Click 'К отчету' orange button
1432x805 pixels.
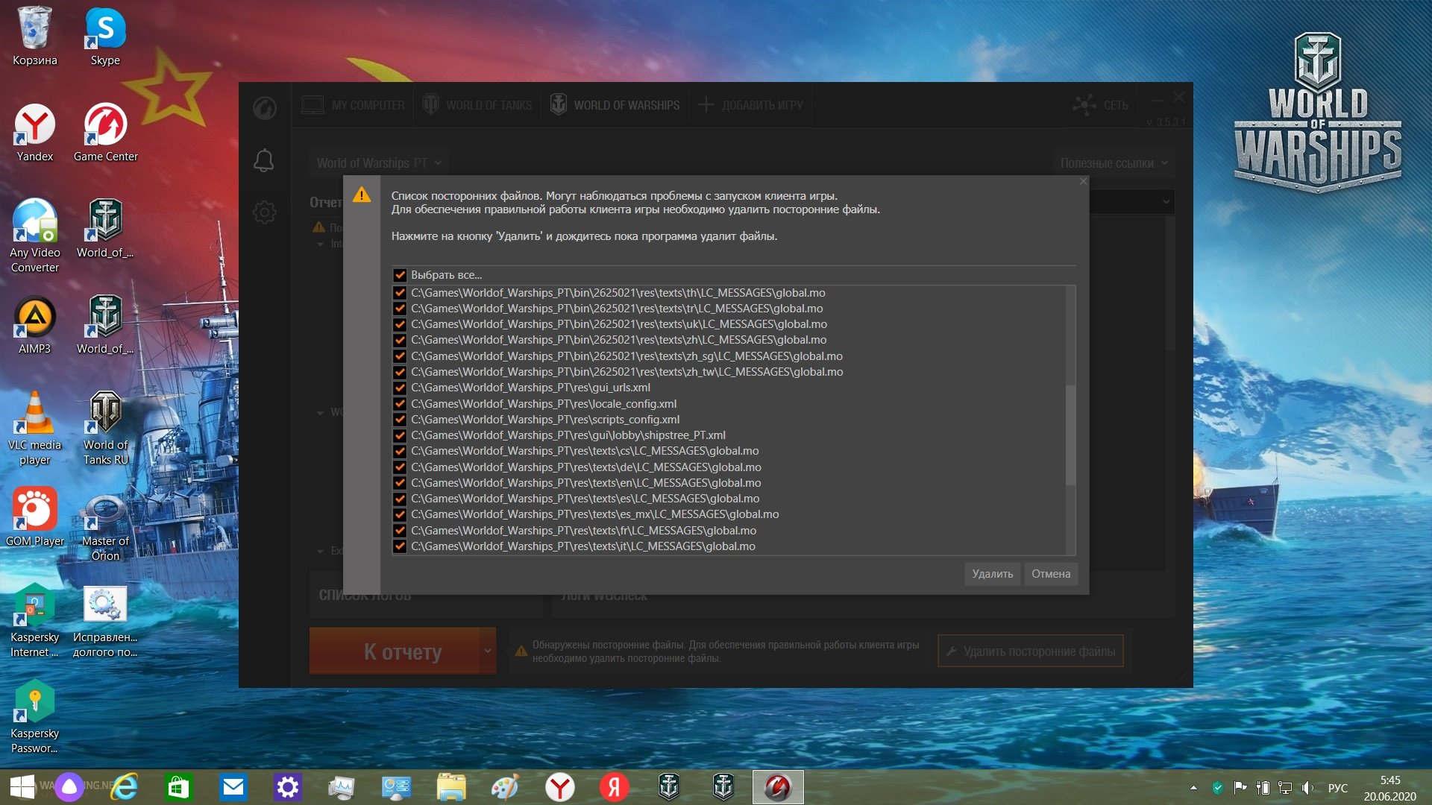point(395,651)
